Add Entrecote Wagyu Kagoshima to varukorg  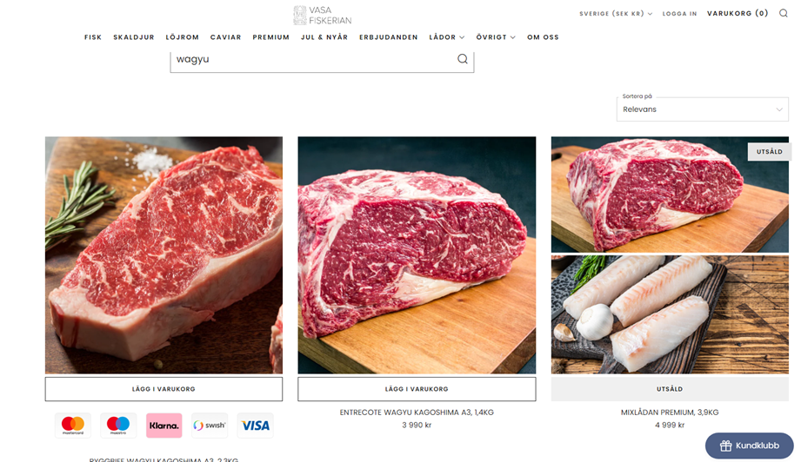[417, 389]
